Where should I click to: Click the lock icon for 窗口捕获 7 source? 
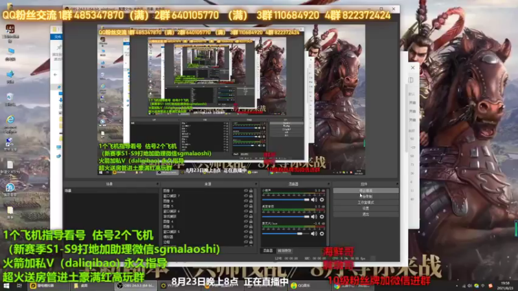click(x=251, y=196)
